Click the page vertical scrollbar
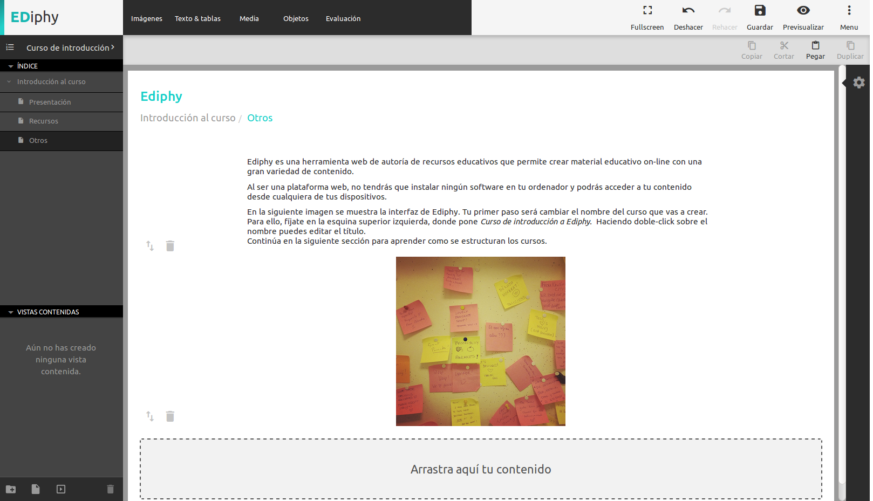 coord(842,275)
